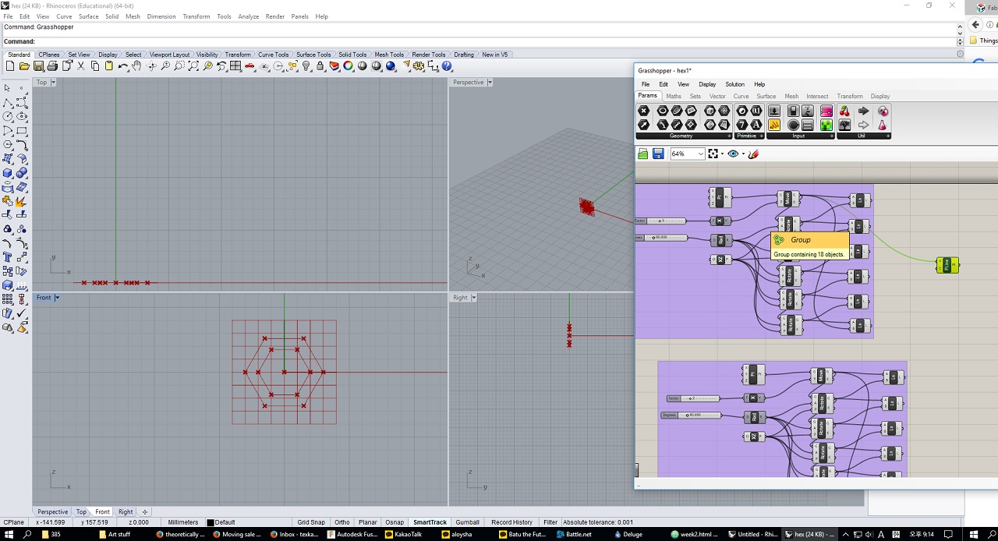Click the Grasshopper Save File disk icon
998x541 pixels.
(x=658, y=154)
